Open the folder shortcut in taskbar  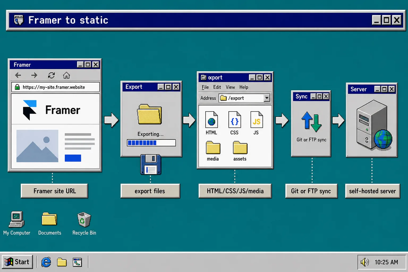[x=62, y=262]
